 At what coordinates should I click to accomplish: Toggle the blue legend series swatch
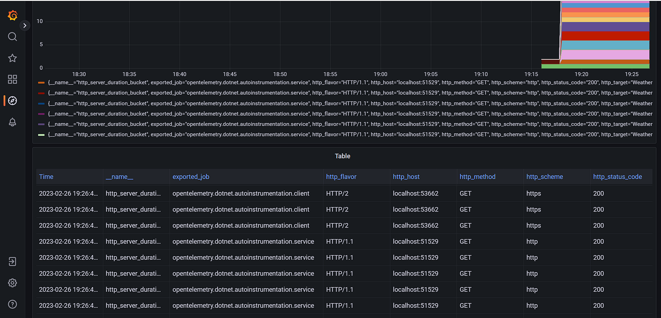(x=41, y=103)
